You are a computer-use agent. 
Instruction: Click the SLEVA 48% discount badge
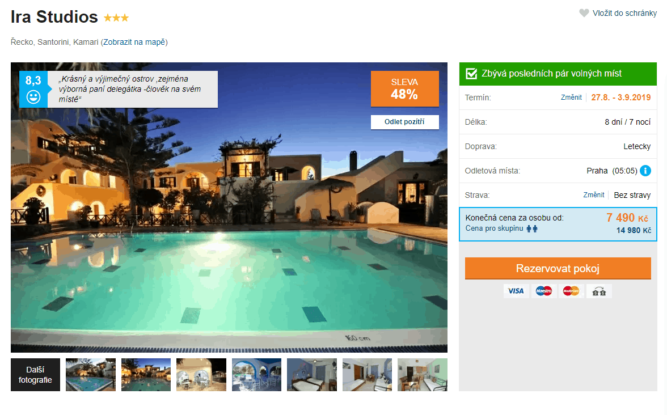point(404,88)
